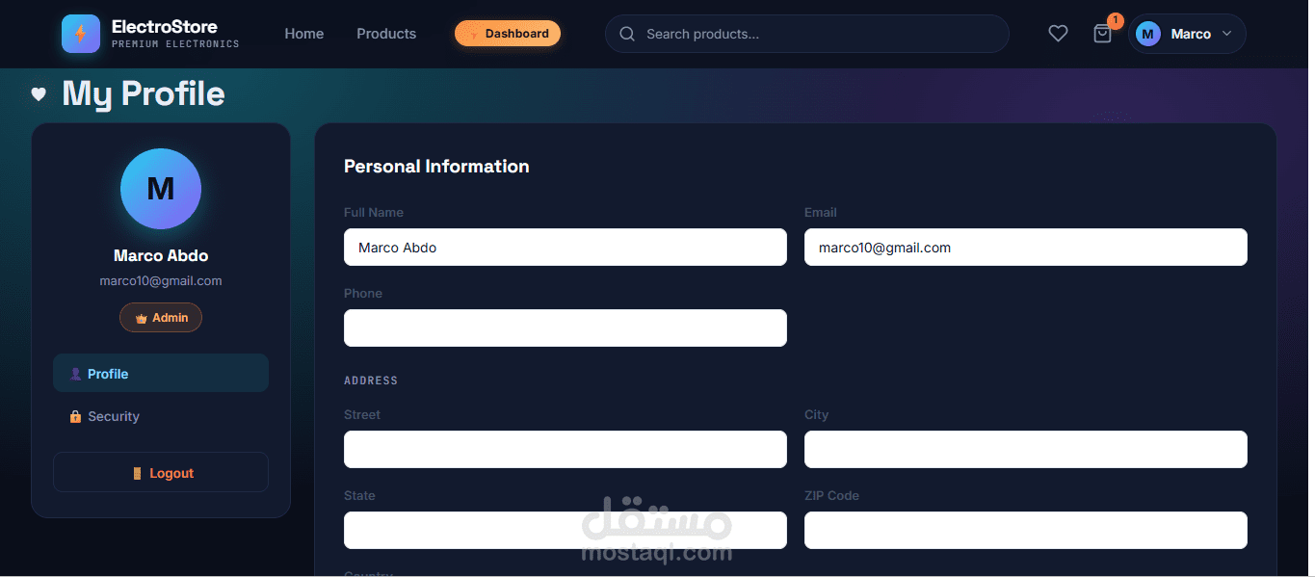Screen dimensions: 1315x577
Task: Click the search magnifier icon
Action: pos(627,34)
